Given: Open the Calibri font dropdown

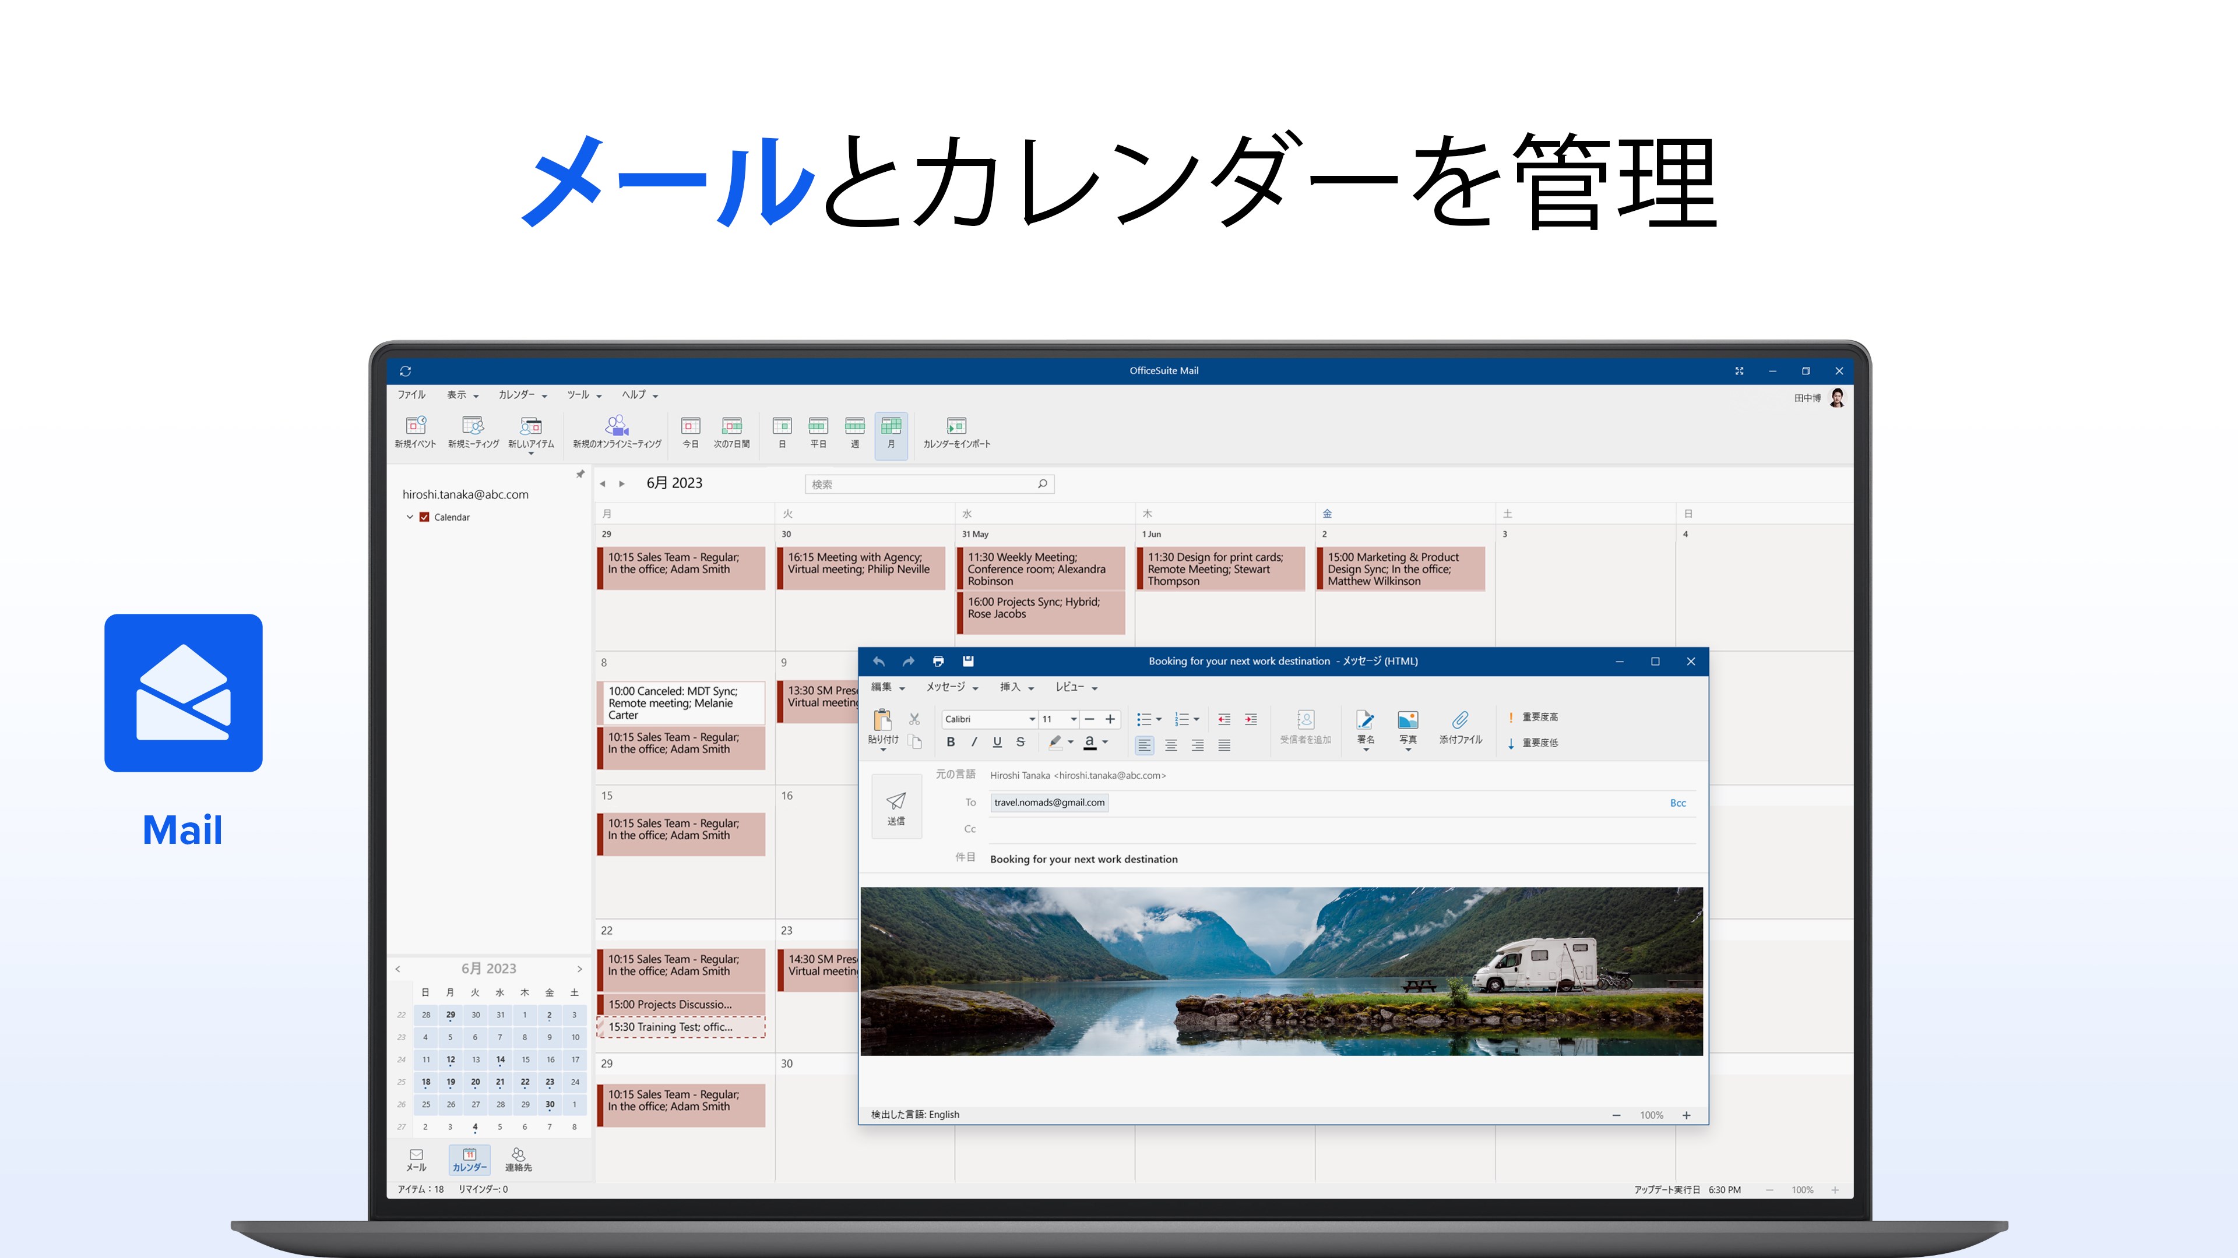Looking at the screenshot, I should pyautogui.click(x=1032, y=720).
